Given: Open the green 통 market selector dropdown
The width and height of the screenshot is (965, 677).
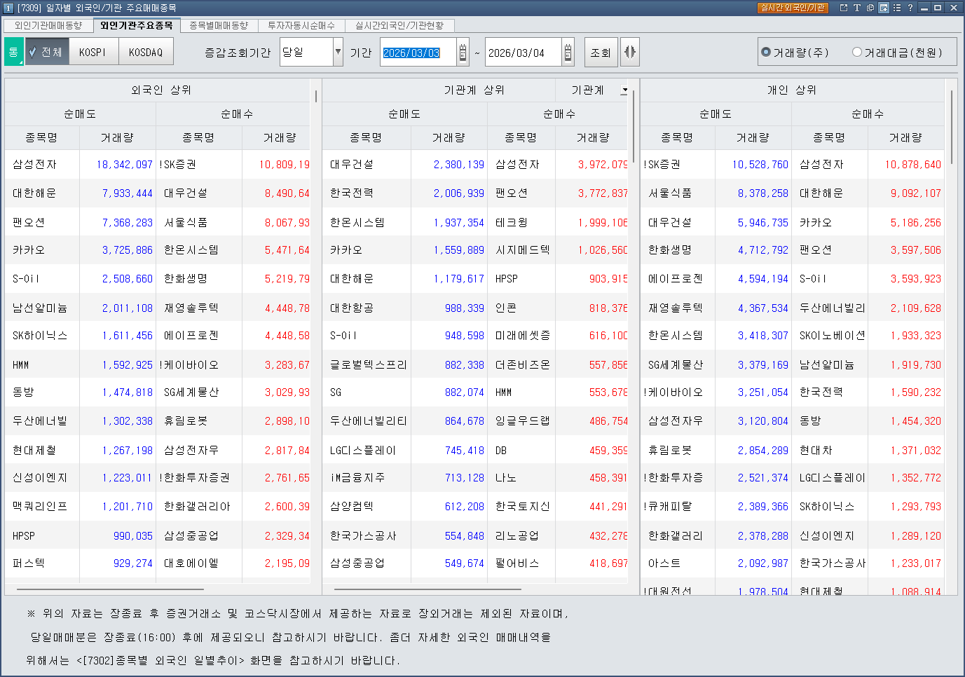Looking at the screenshot, I should click(13, 52).
